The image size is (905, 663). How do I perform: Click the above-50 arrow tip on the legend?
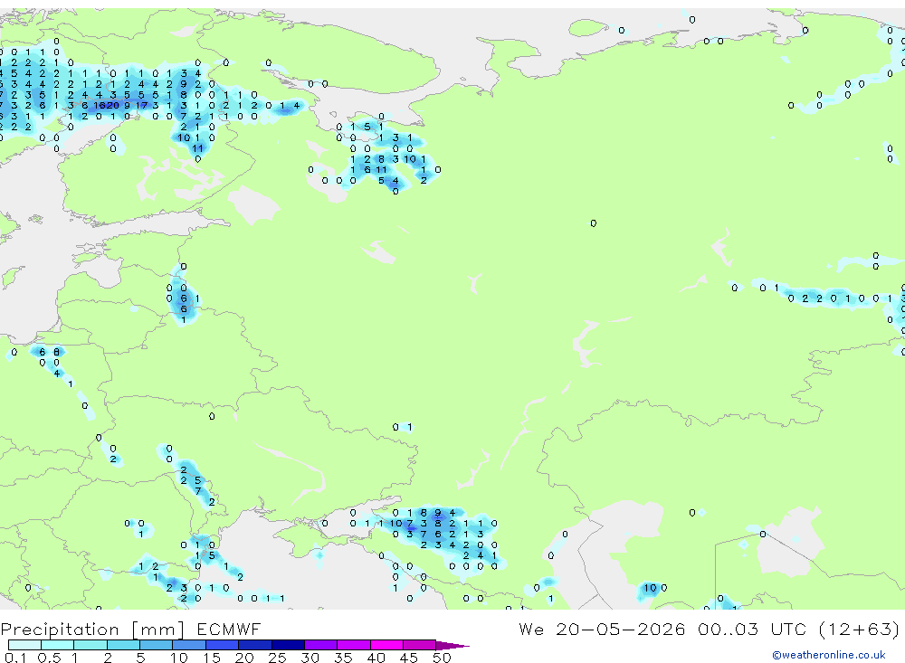(453, 646)
